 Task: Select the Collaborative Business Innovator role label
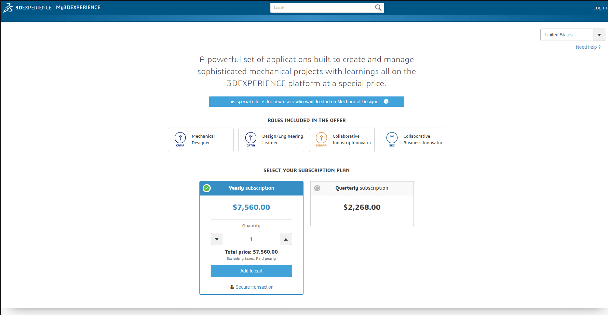[x=423, y=139]
